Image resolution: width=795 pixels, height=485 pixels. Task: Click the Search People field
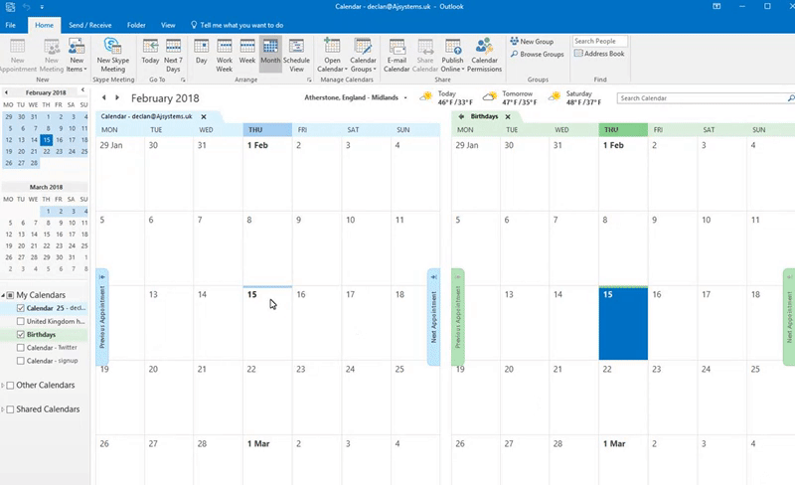point(600,41)
